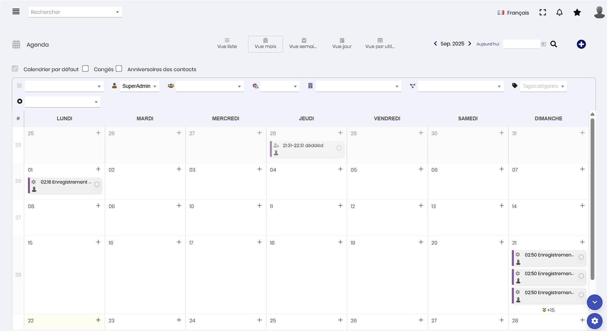The image size is (607, 331).
Task: Go to previous month arrow
Action: [x=435, y=44]
